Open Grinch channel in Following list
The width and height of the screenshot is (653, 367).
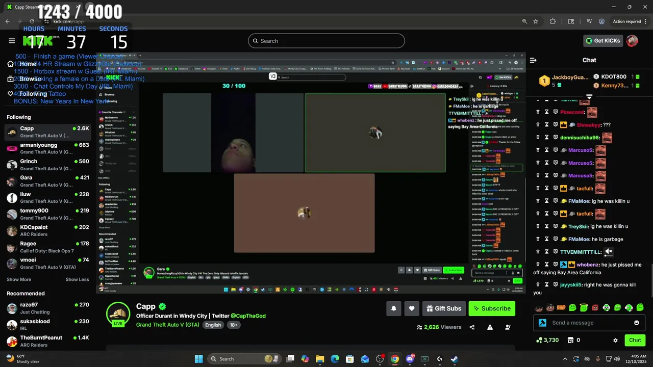(48, 165)
